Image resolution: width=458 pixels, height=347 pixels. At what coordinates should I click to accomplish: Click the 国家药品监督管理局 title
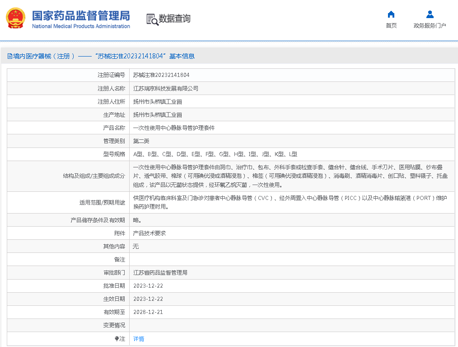[x=81, y=16]
